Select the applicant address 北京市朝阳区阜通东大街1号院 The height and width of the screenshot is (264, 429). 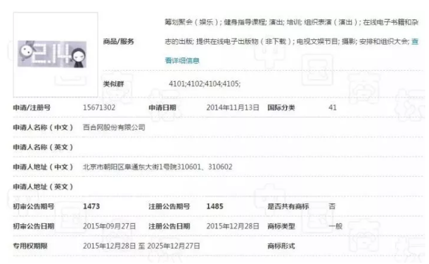click(x=130, y=167)
